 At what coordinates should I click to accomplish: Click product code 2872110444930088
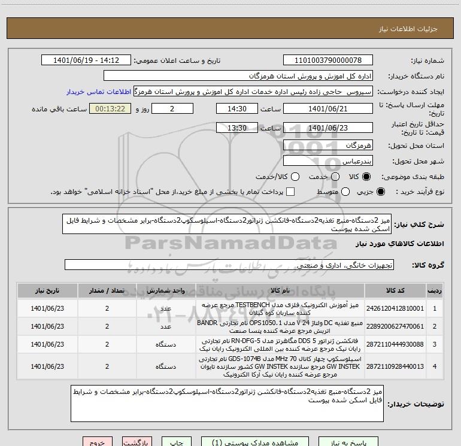click(x=395, y=344)
